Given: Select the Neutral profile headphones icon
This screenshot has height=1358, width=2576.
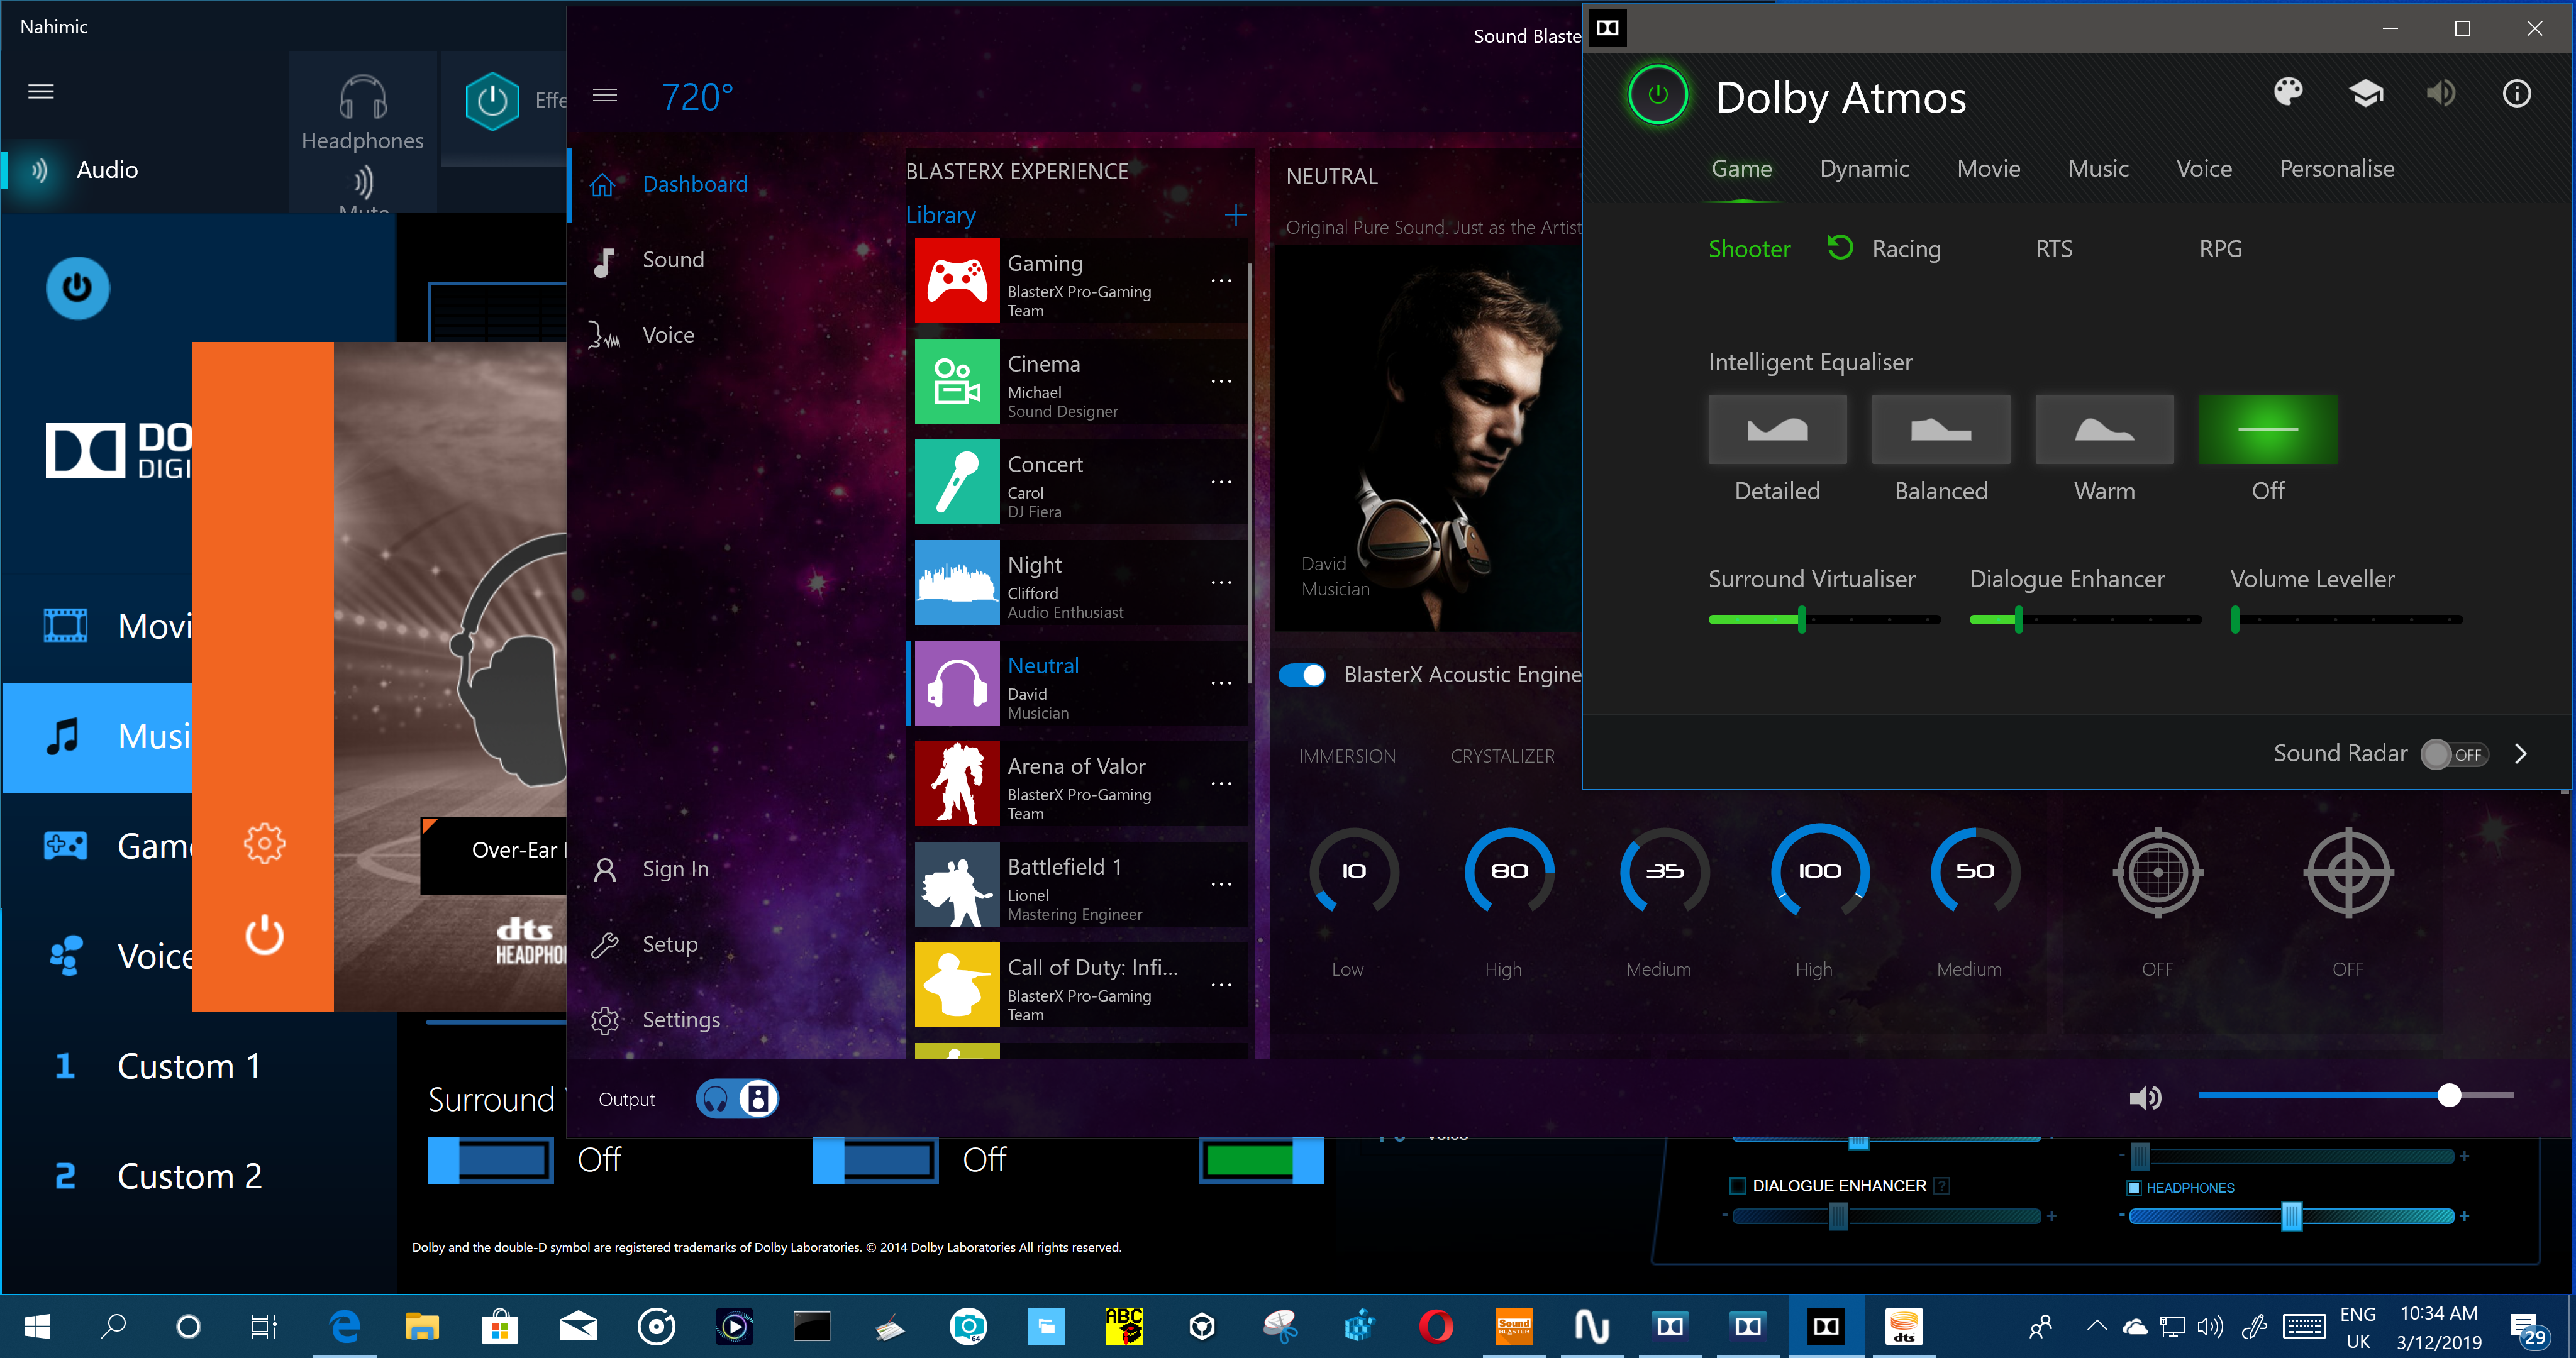Looking at the screenshot, I should [957, 683].
